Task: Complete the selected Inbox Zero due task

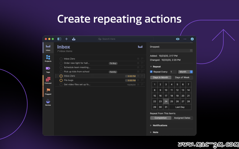Action: [61, 76]
